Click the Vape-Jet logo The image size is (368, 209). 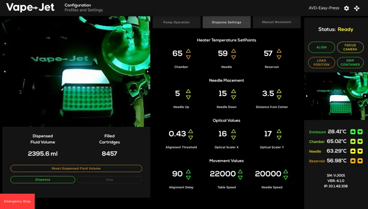(x=30, y=8)
